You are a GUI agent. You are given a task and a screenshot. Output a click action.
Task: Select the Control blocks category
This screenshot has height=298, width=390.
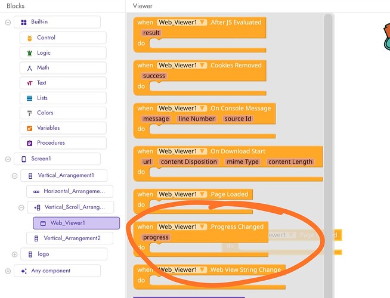(63, 38)
